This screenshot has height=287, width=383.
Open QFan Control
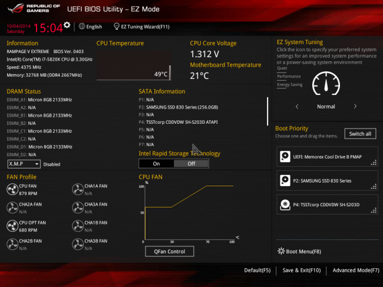click(170, 251)
